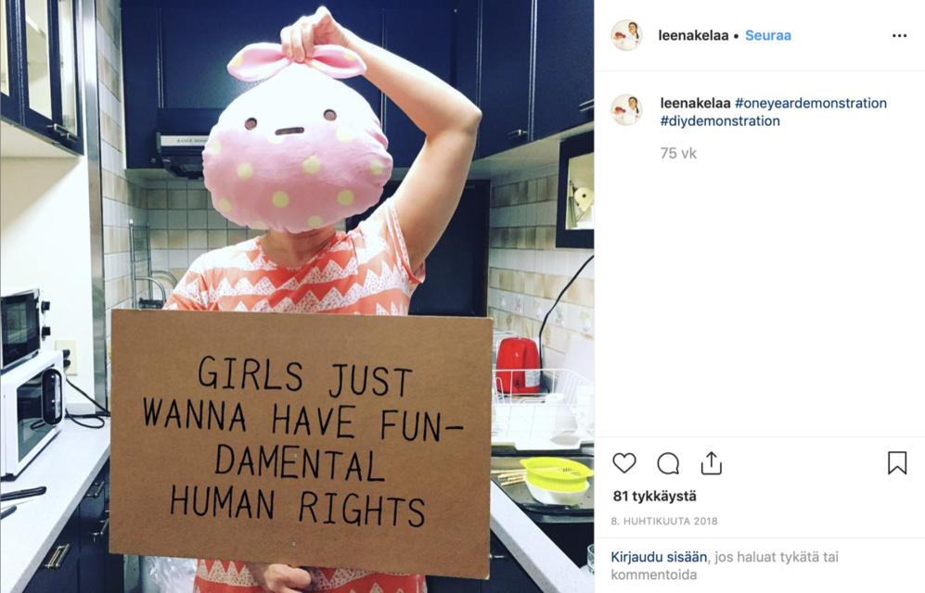Open the leenakelaa username in the caption
The width and height of the screenshot is (925, 593).
696,103
